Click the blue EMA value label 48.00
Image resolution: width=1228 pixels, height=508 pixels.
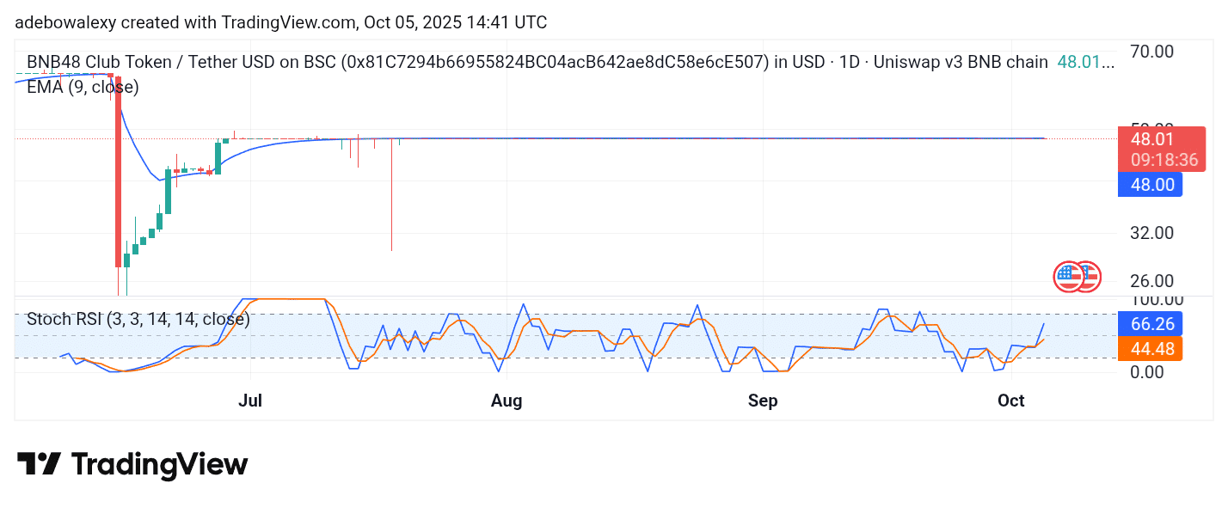coord(1150,184)
